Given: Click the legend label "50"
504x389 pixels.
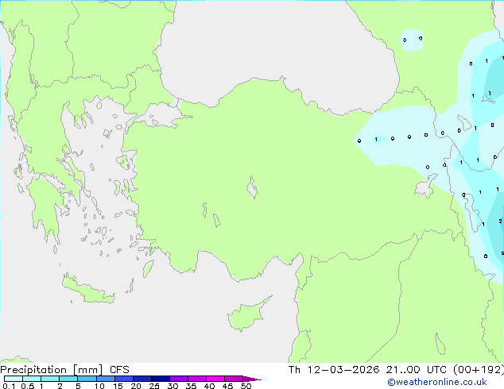Looking at the screenshot, I should [246, 386].
